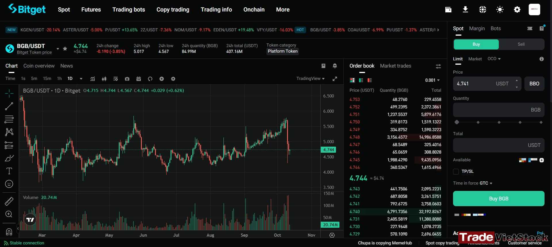552x247 pixels.
Task: Select the crosshair cursor tool
Action: 9,93
